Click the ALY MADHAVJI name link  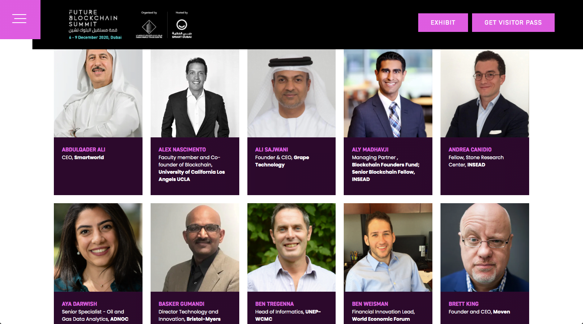click(370, 149)
